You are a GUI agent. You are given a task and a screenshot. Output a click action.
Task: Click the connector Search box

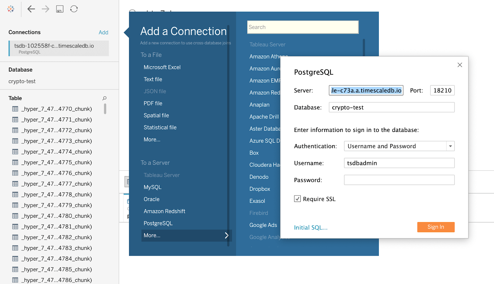pos(303,27)
